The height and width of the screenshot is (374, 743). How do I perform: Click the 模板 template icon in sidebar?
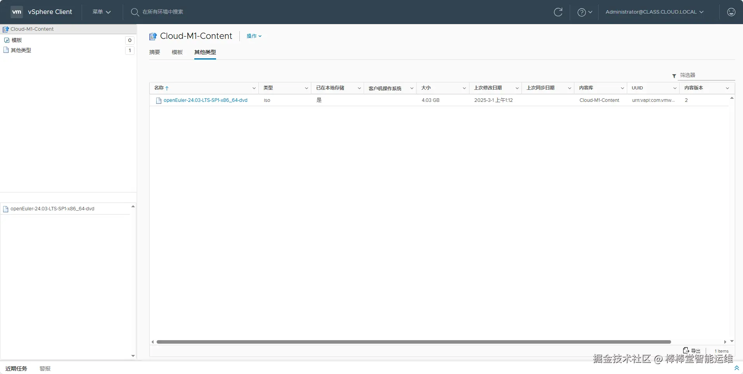click(7, 40)
